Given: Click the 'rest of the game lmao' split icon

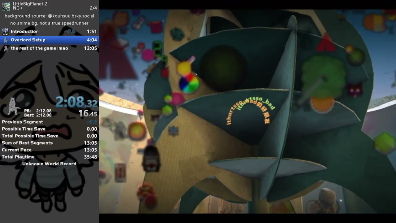Looking at the screenshot, I should tap(5, 48).
